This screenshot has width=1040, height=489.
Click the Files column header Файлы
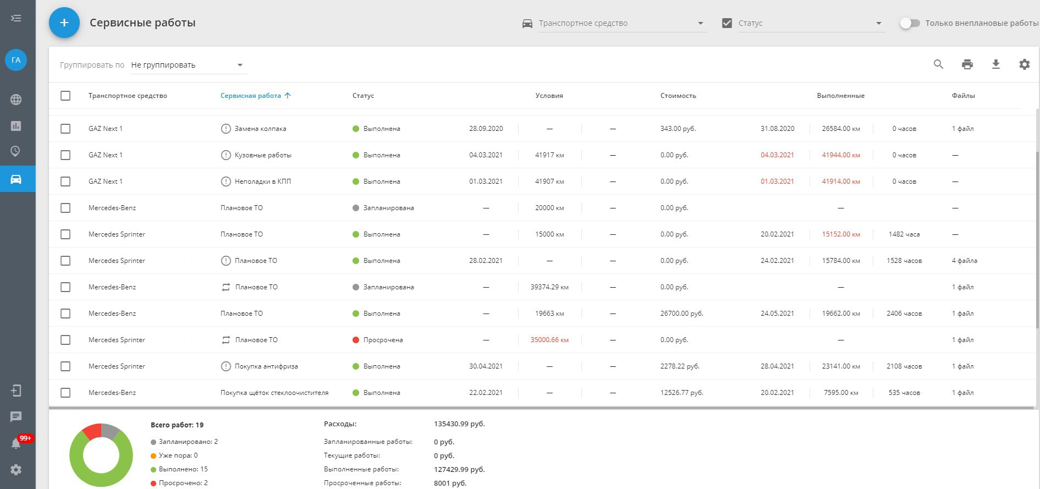963,96
